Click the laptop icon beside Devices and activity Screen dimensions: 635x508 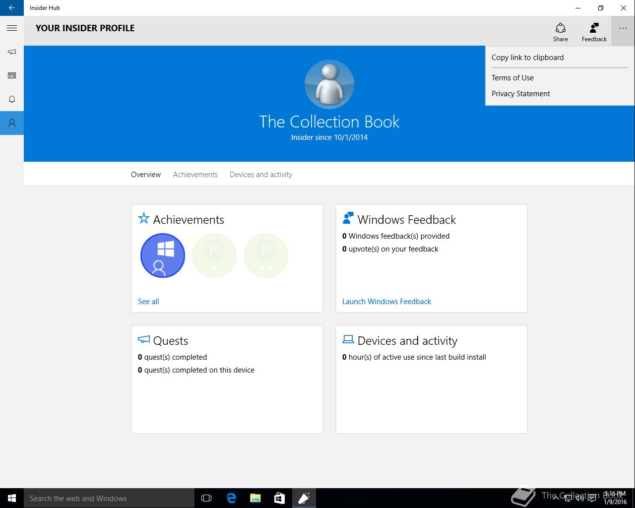tap(348, 339)
